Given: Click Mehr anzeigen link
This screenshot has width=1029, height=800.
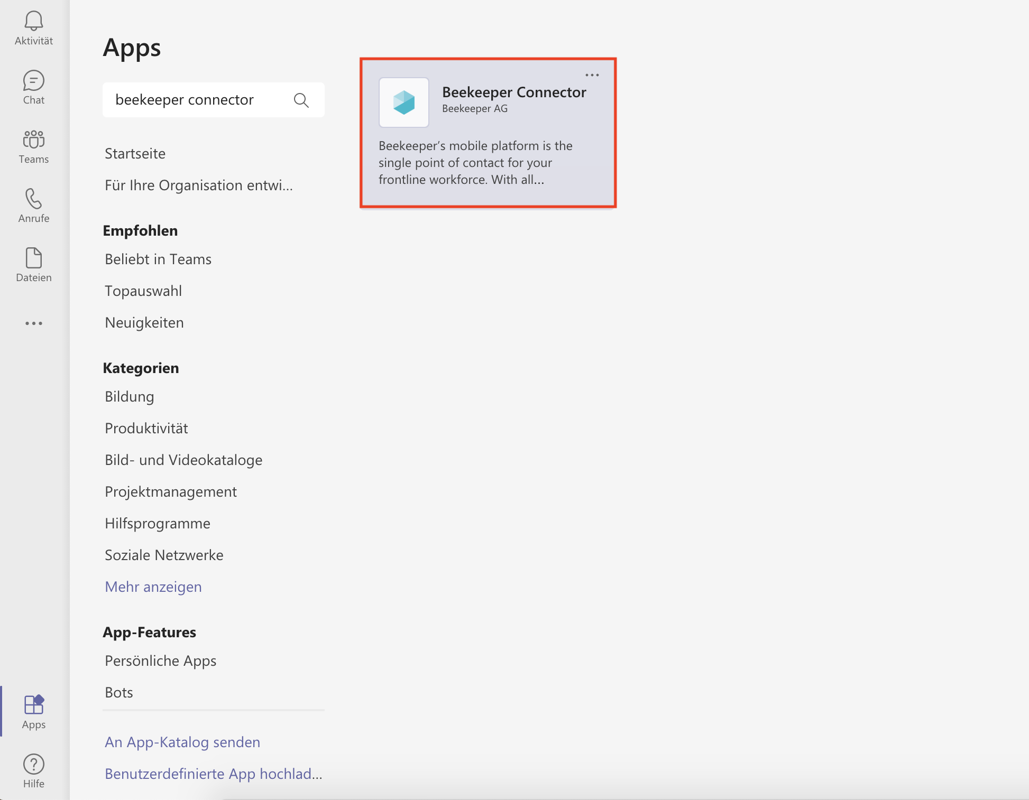Looking at the screenshot, I should 153,587.
